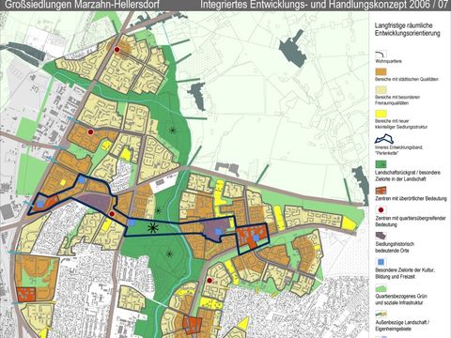Viewport: 451px width, 338px height.
Task: Click 'Besondere Zielorte der Kultur, Bildung und Freizeit'
Action: 405,273
